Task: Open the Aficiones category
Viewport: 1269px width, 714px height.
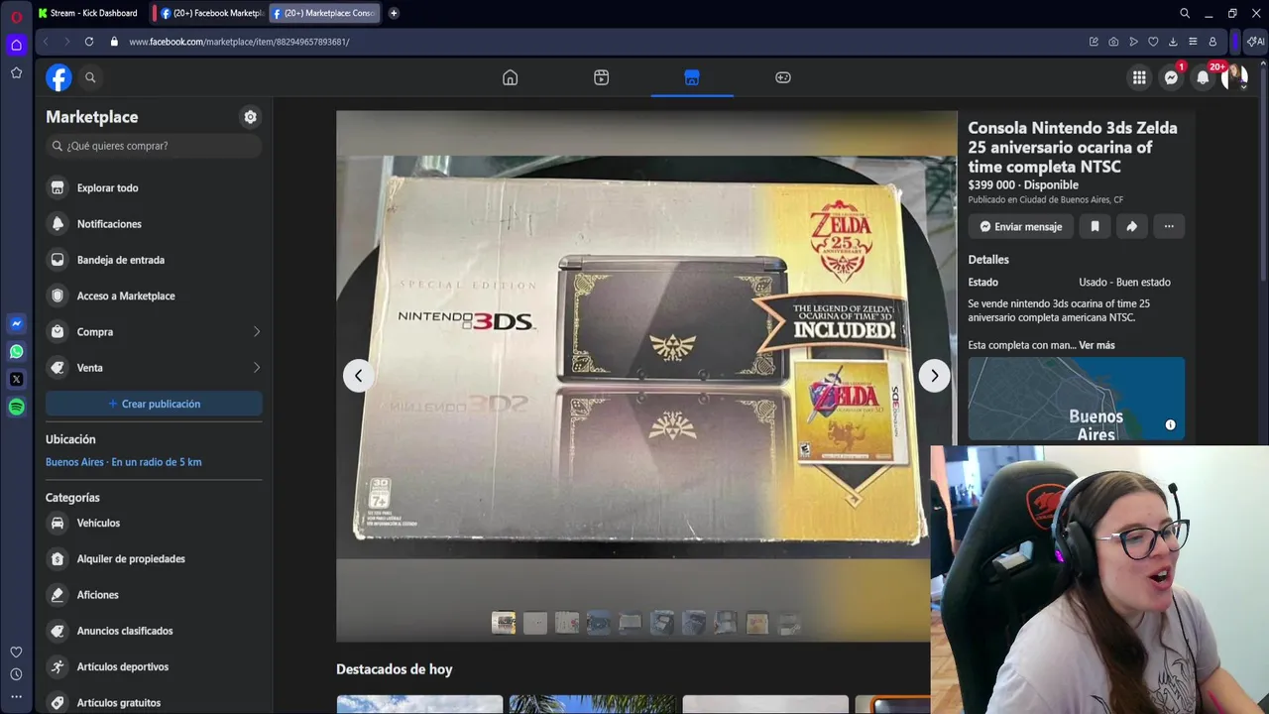Action: tap(154, 595)
